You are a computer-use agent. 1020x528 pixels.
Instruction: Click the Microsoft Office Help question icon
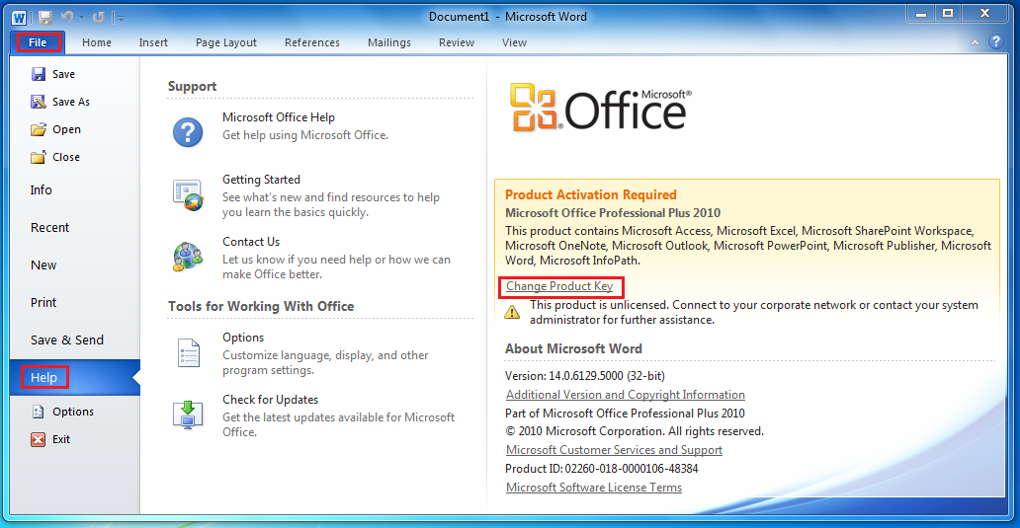[188, 132]
